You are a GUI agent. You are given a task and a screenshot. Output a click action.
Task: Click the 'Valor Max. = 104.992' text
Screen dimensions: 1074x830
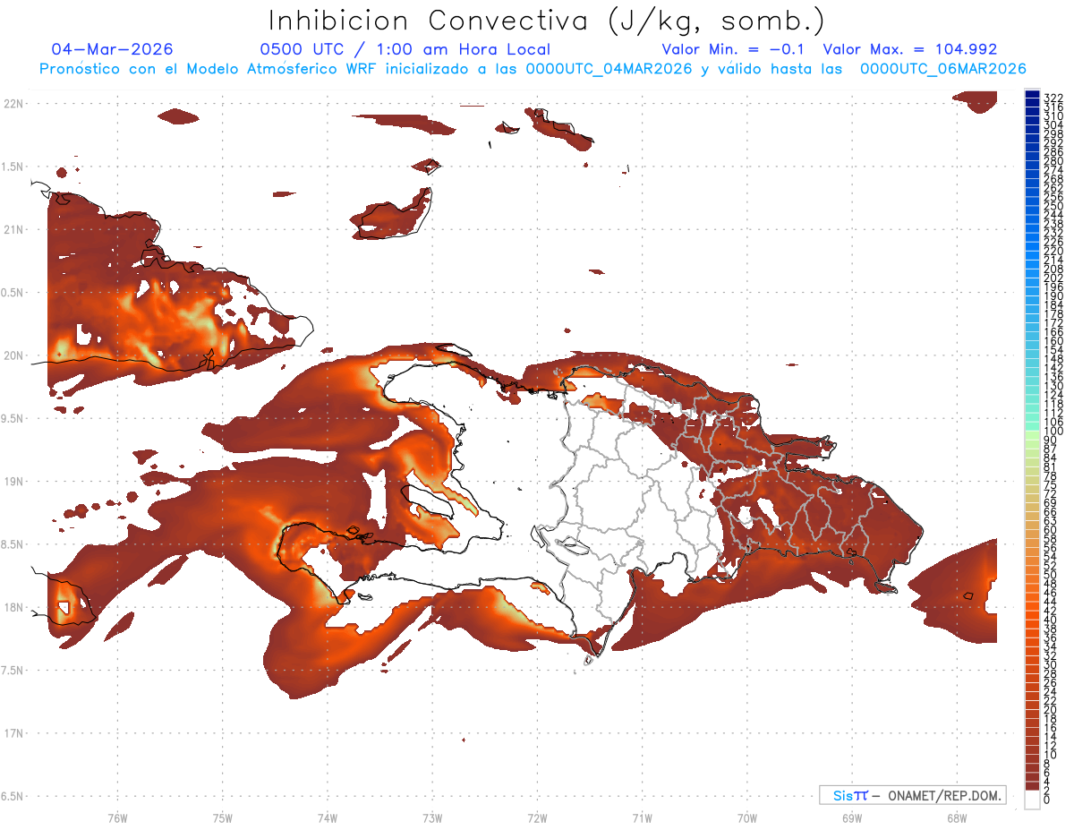click(910, 49)
